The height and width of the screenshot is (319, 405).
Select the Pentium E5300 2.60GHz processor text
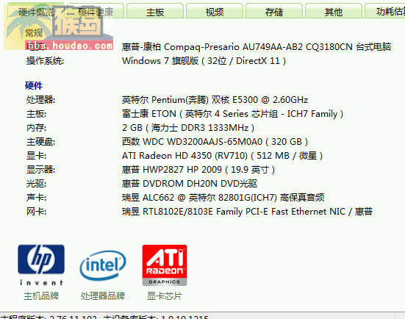[215, 100]
